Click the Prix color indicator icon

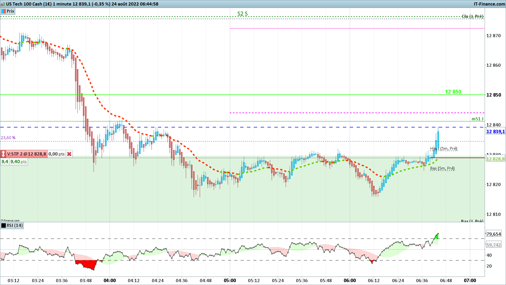tap(3, 11)
